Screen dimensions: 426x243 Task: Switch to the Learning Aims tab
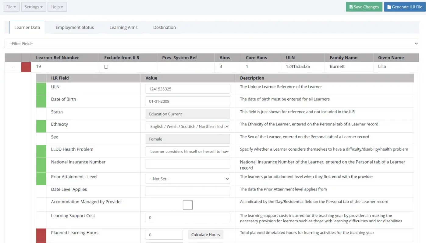click(123, 27)
